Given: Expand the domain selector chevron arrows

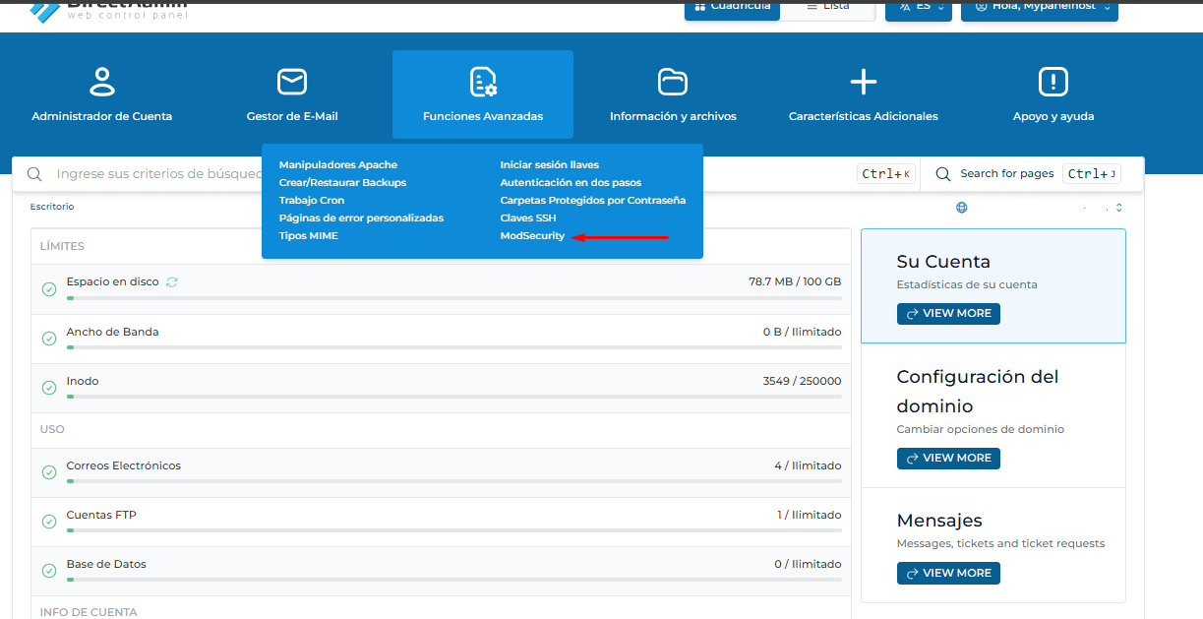Looking at the screenshot, I should [1118, 208].
